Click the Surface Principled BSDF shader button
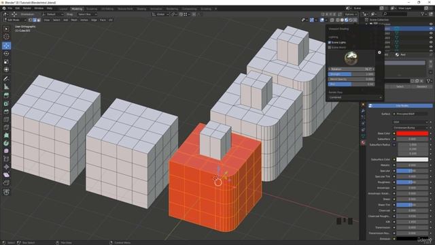 tap(411, 114)
